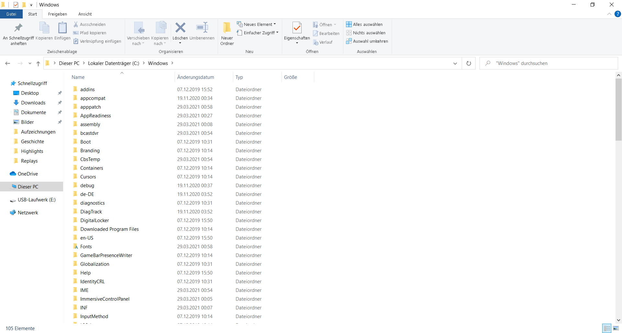Open the Öffnen dropdown in ribbon
Viewport: 622px width, 333px height.
point(335,25)
